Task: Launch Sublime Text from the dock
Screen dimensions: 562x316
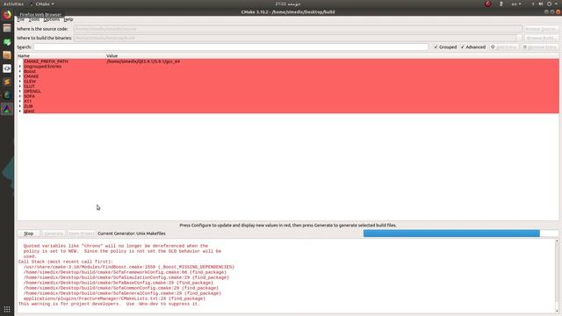Action: (x=7, y=82)
